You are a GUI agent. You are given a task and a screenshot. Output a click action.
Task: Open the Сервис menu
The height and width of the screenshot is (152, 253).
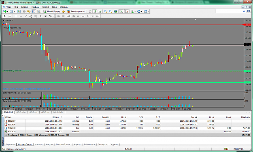[x=46, y=7]
